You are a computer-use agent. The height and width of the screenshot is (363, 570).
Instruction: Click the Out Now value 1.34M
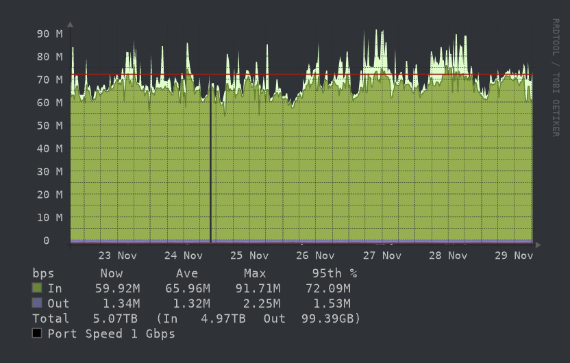[x=121, y=303]
